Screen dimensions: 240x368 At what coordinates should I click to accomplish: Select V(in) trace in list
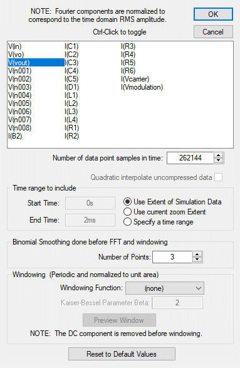[x=15, y=46]
